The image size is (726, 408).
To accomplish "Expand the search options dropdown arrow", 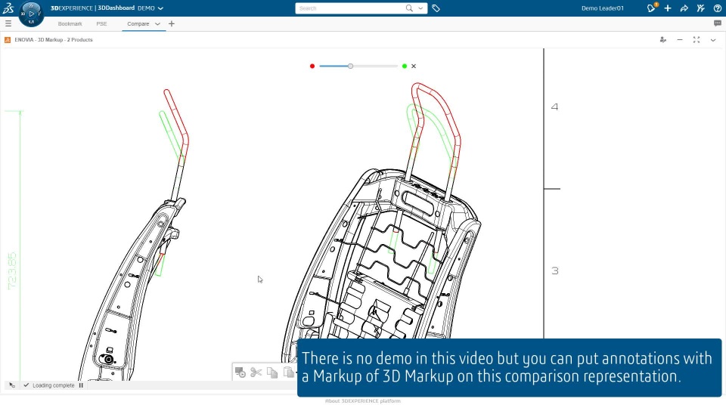I will (x=420, y=8).
